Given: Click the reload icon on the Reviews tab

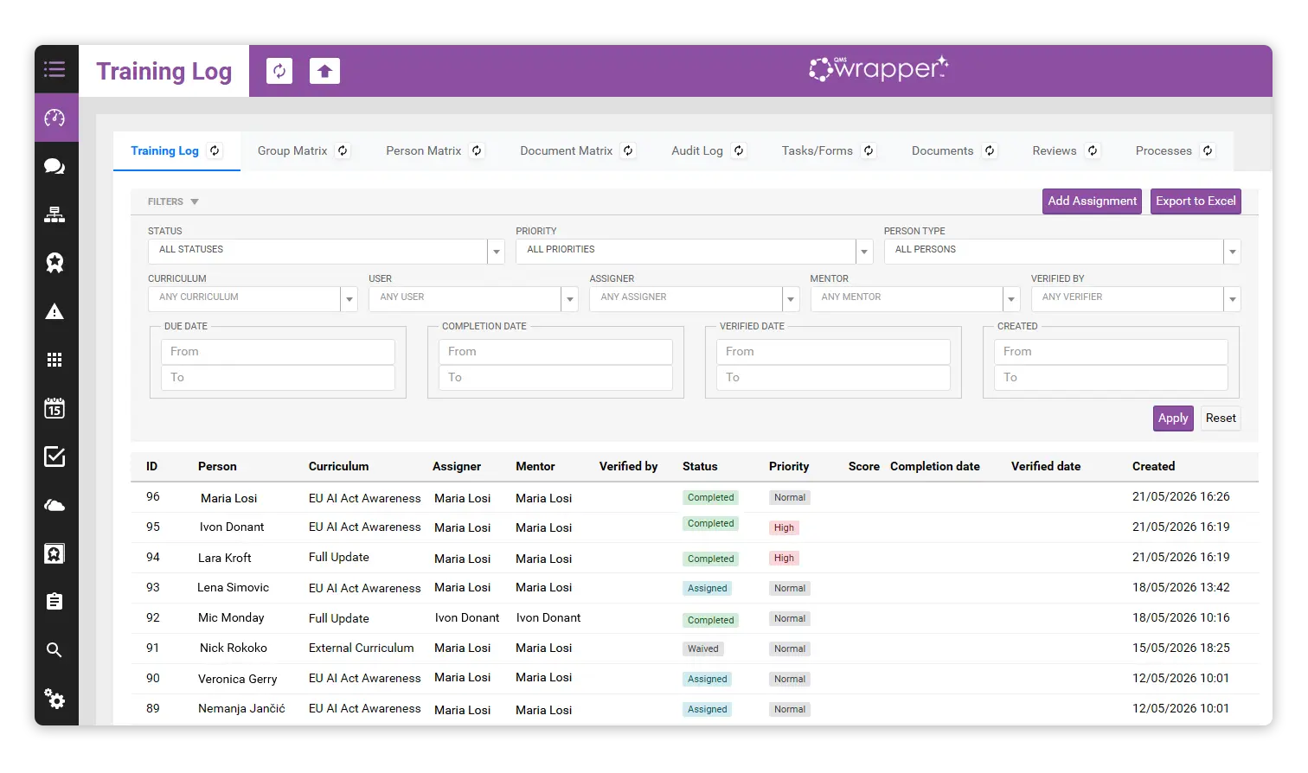Looking at the screenshot, I should [1093, 150].
